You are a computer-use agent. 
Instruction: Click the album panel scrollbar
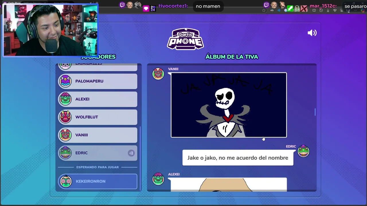coord(315,112)
